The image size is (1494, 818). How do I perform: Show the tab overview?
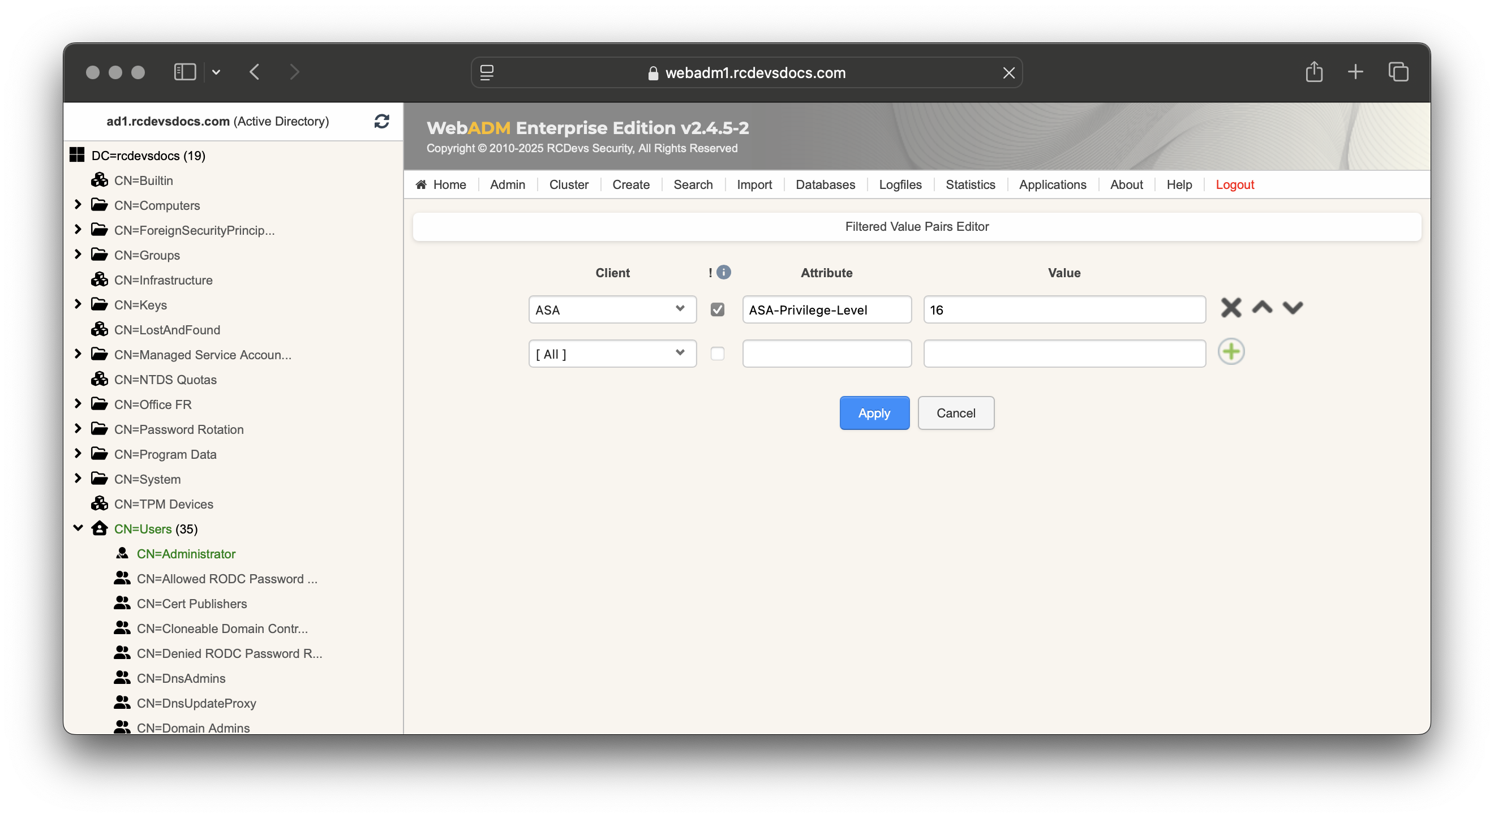pos(1398,72)
